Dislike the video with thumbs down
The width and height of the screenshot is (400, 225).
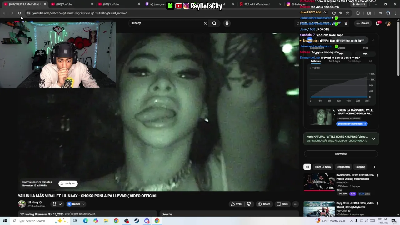coord(249,204)
